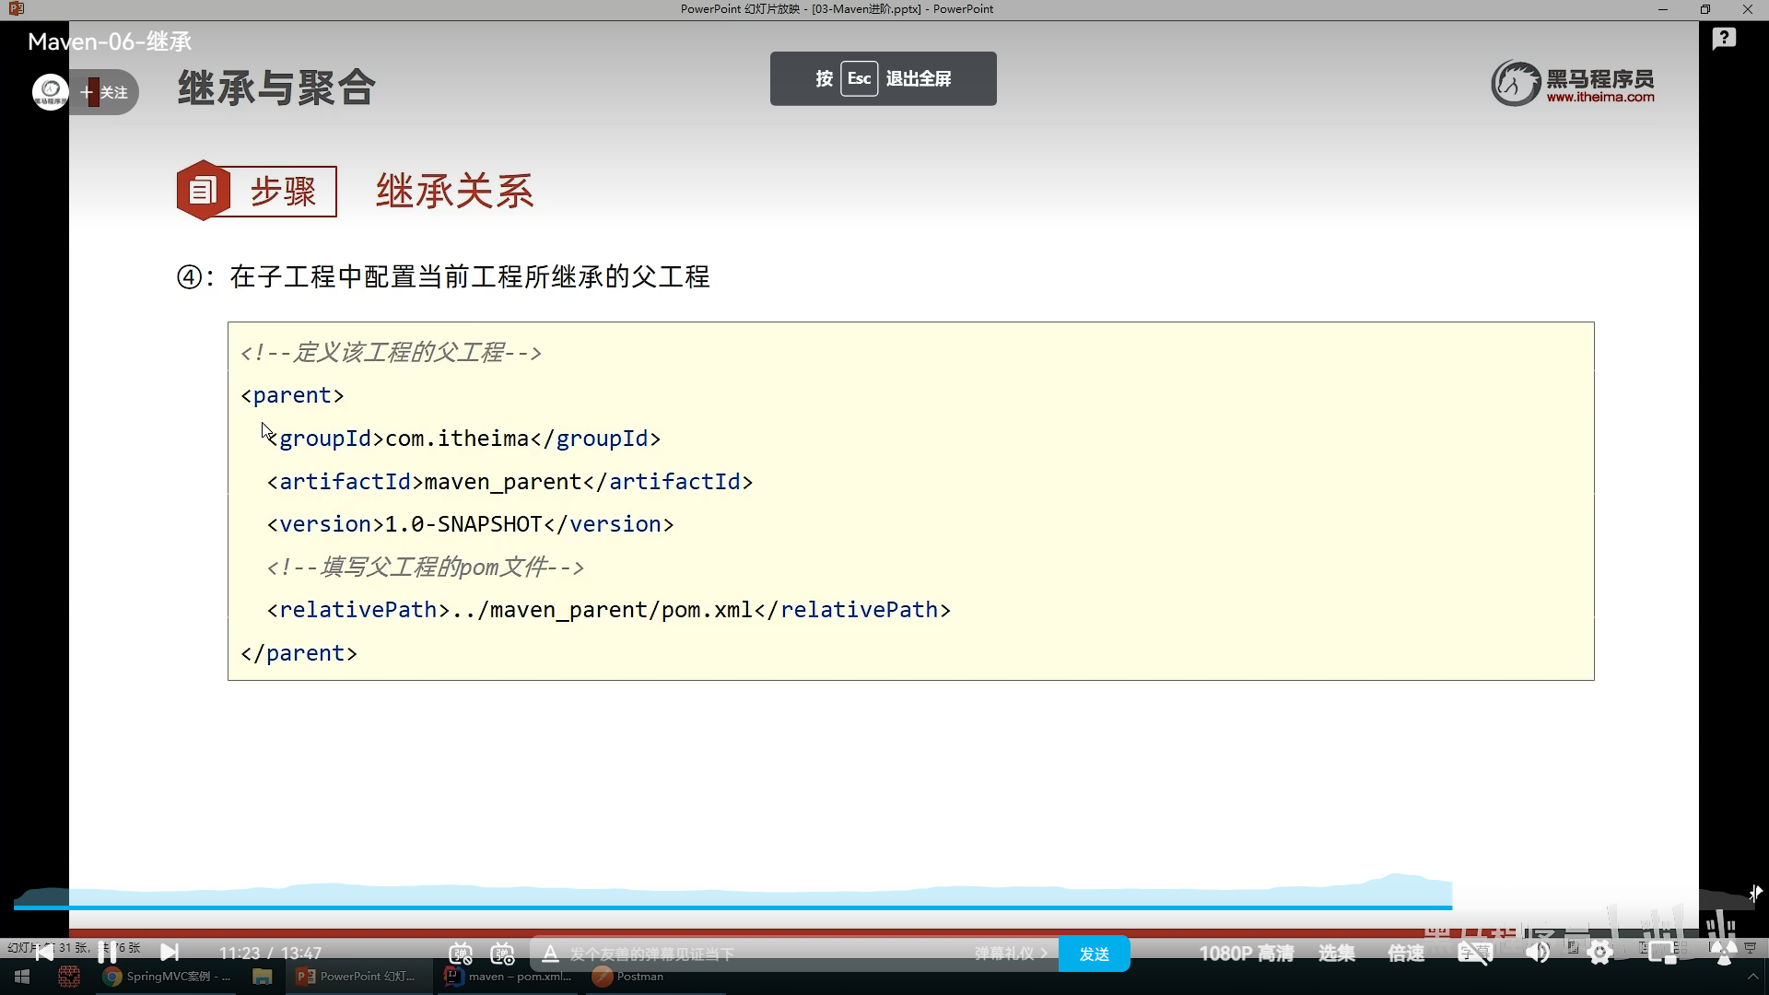Viewport: 1769px width, 995px height.
Task: Open the playback speed menu
Action: click(x=1406, y=954)
